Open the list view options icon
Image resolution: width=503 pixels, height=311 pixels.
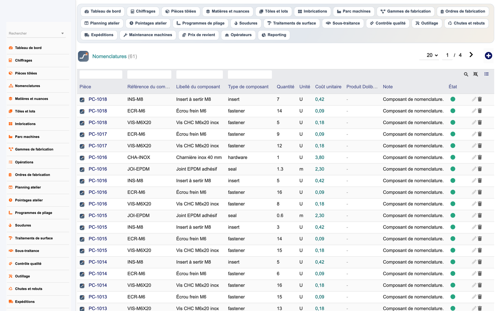[x=486, y=74]
